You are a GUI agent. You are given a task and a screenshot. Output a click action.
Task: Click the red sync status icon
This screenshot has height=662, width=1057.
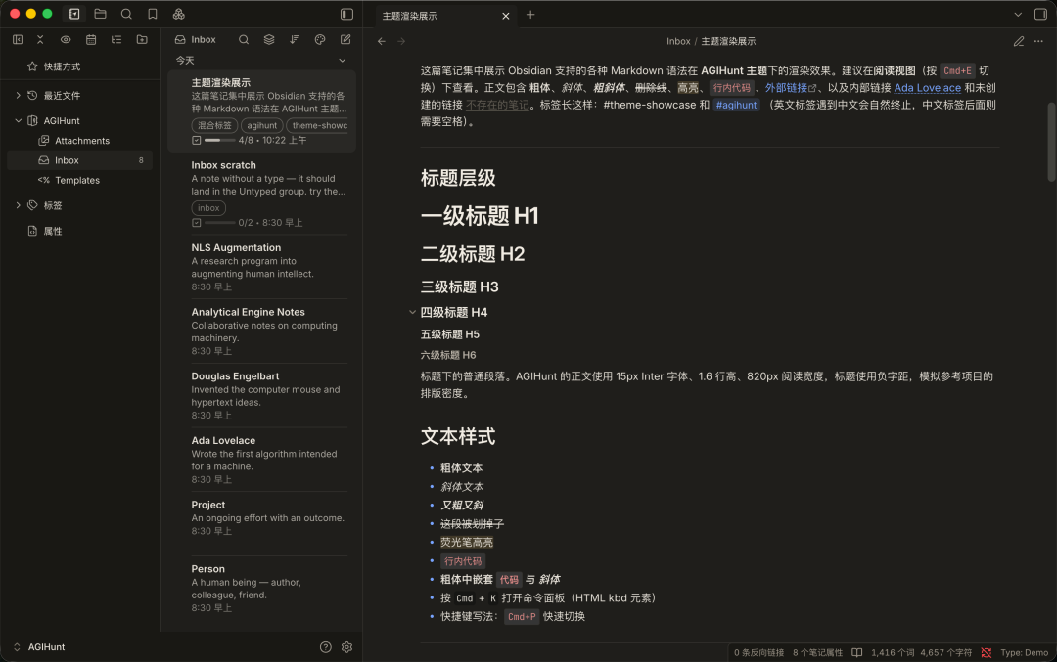987,652
